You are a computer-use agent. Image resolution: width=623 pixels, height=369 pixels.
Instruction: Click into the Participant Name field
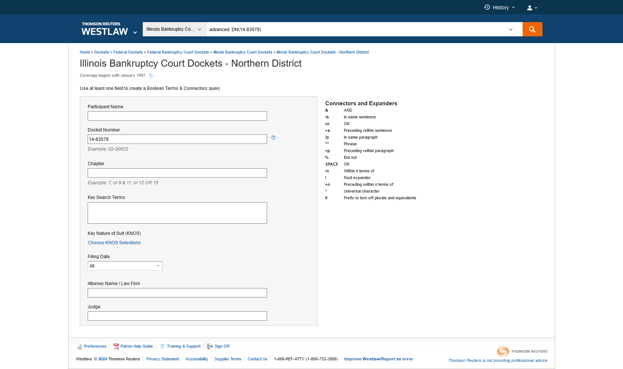[177, 116]
